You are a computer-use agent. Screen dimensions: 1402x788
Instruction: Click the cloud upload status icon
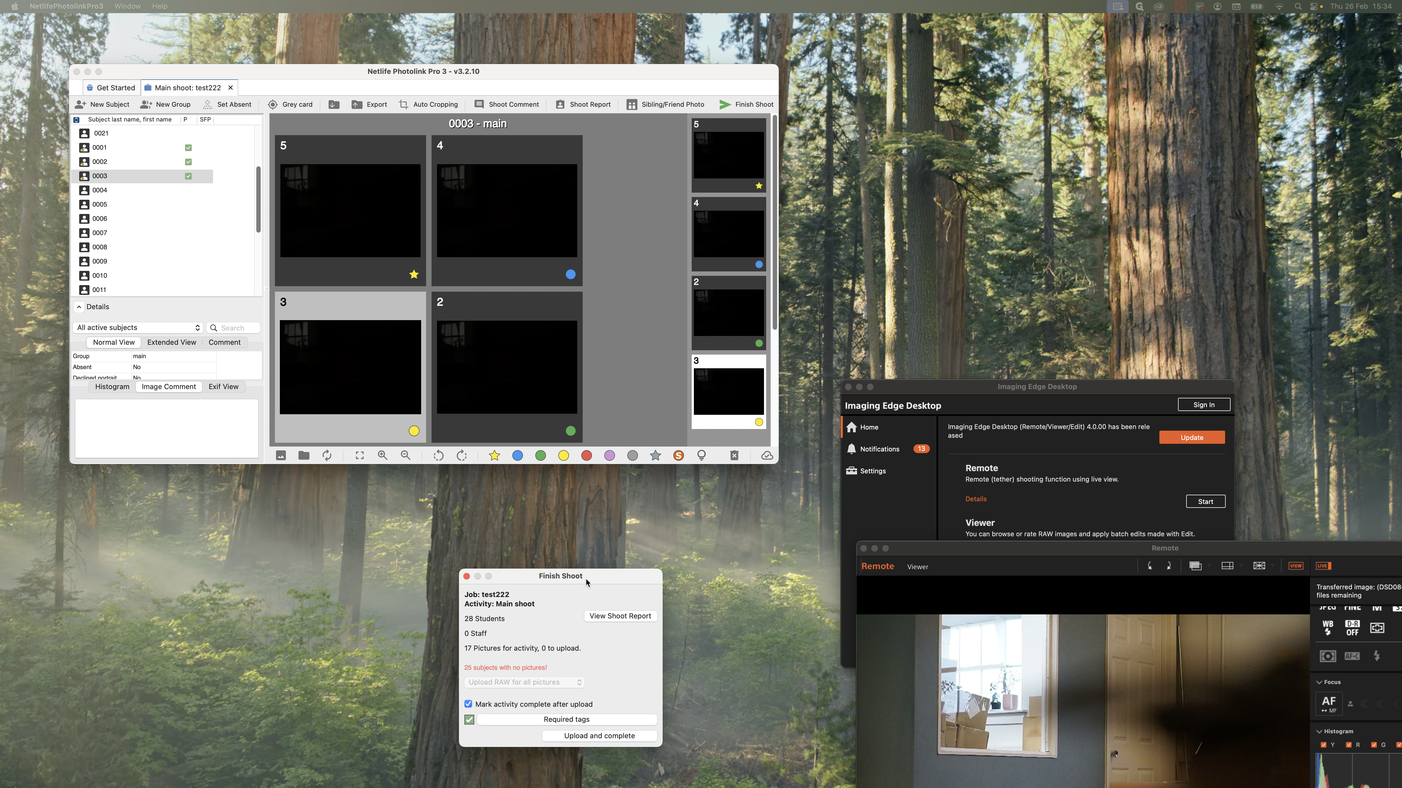point(767,456)
